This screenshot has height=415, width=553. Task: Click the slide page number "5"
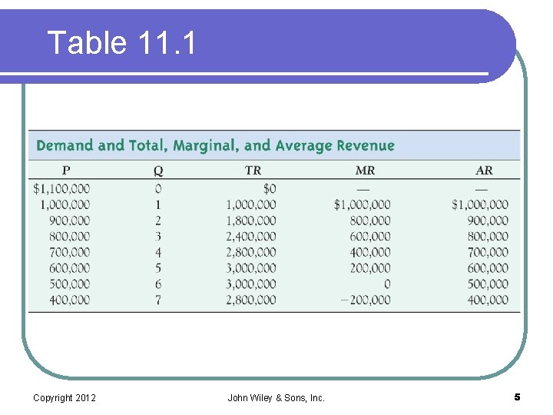[517, 397]
